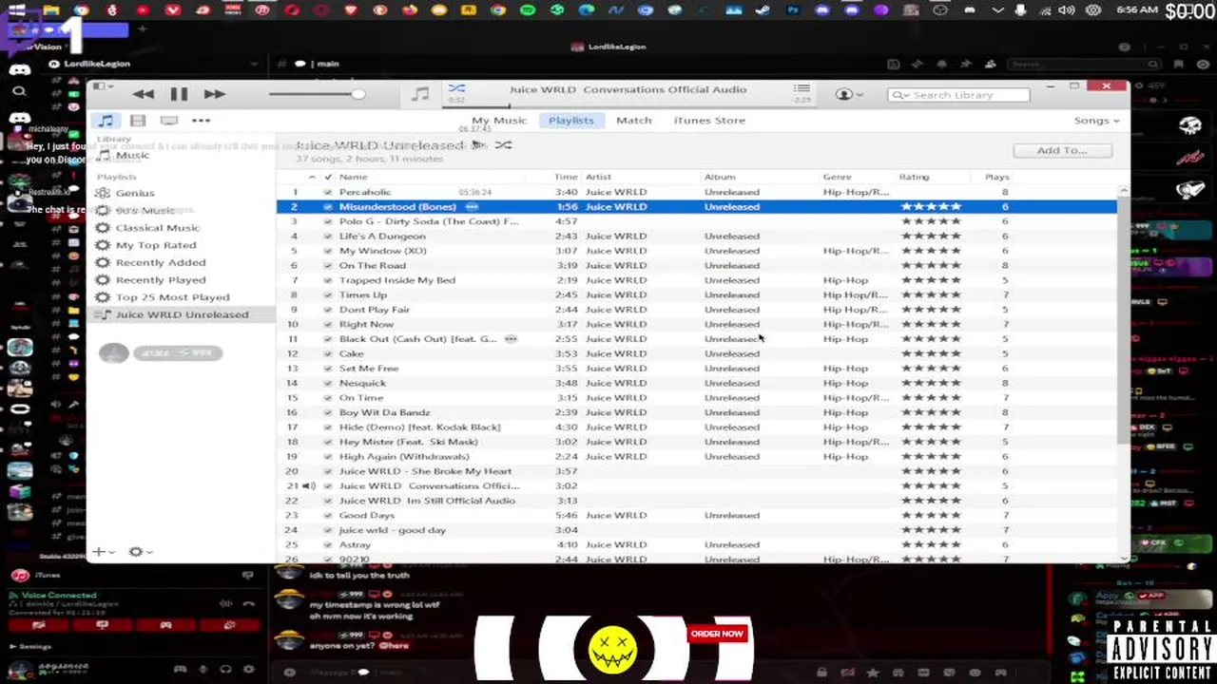1217x684 pixels.
Task: Switch to the TV Shows library icon
Action: click(x=169, y=121)
